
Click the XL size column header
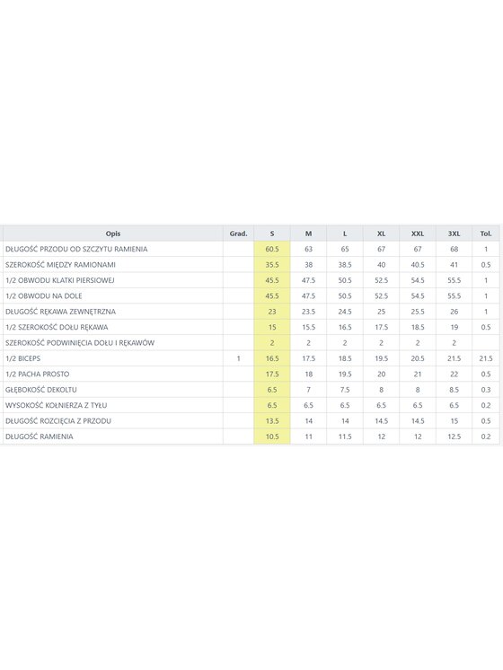[x=381, y=234]
